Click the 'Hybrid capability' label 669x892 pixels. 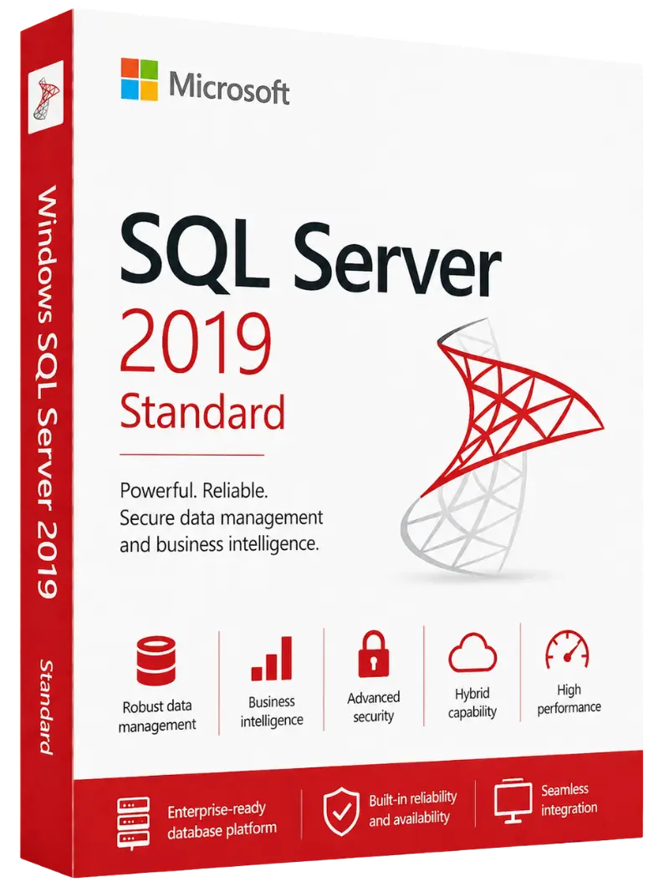[x=472, y=702]
